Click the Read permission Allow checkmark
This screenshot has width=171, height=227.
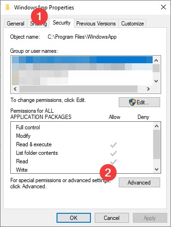114,161
